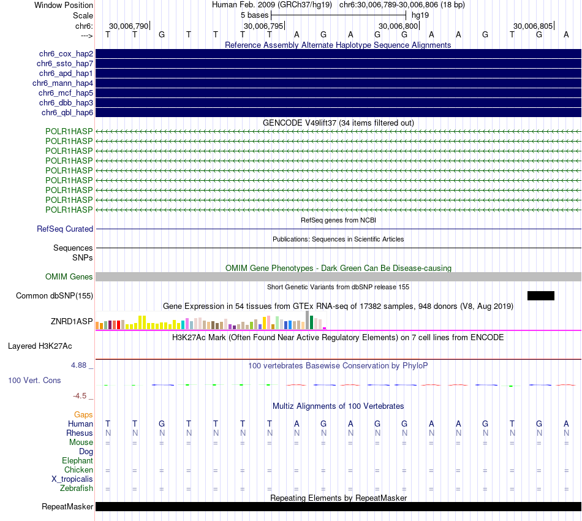Click the Sequences SNPs track label
The image size is (582, 521).
(x=73, y=253)
